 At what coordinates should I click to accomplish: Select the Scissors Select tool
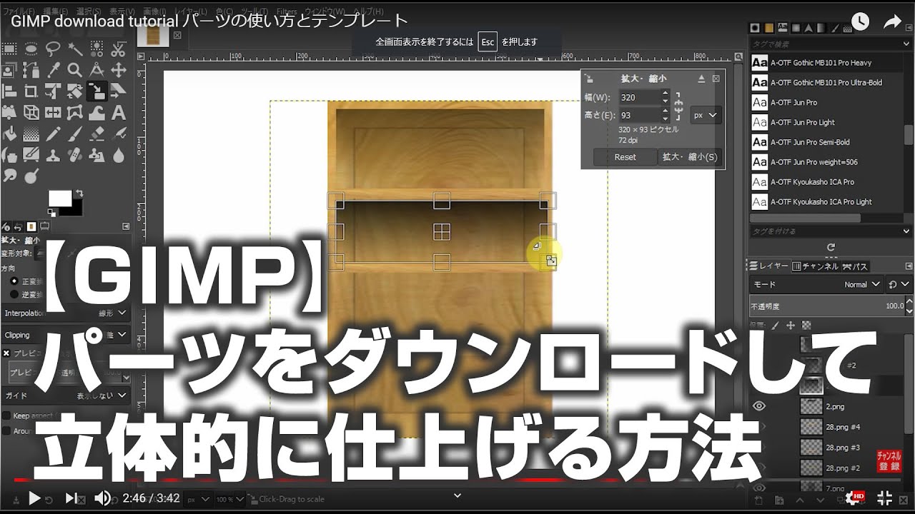tap(119, 49)
